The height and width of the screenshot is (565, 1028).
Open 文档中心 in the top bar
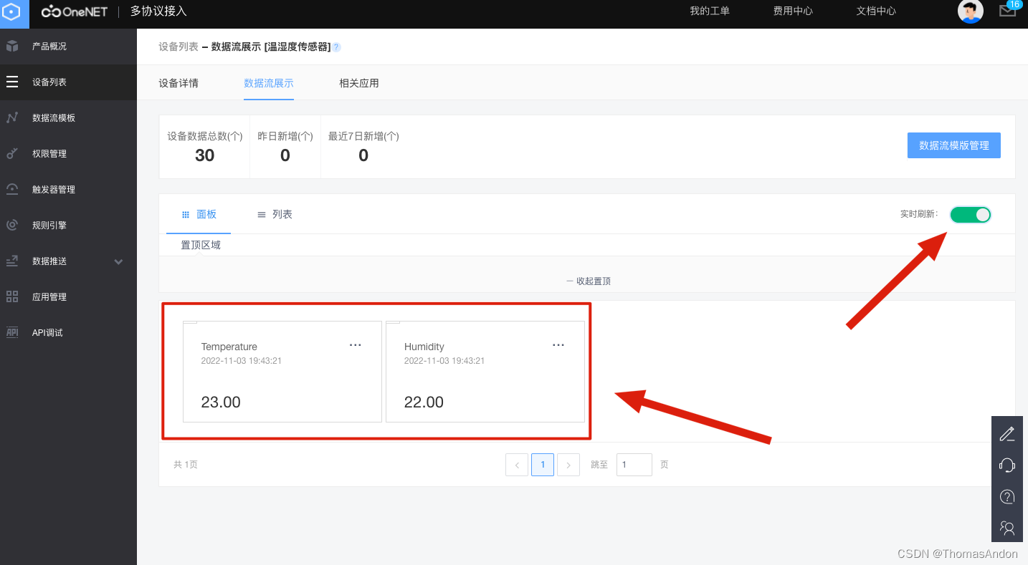876,11
